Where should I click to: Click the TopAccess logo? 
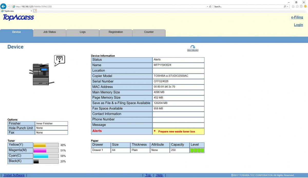point(18,17)
